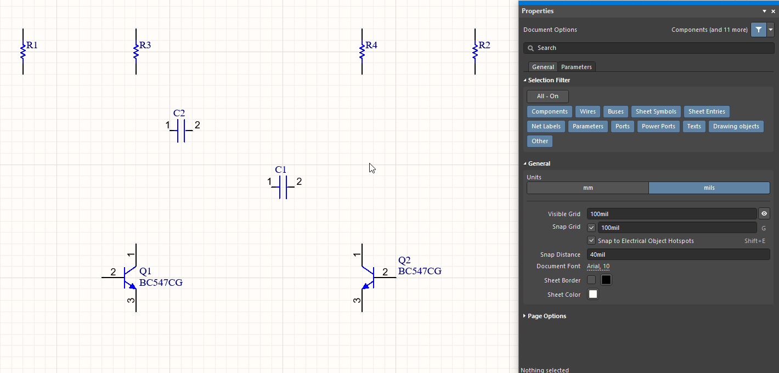Image resolution: width=779 pixels, height=373 pixels.
Task: Disable Snap to Electrical Object Hotspots
Action: point(591,241)
